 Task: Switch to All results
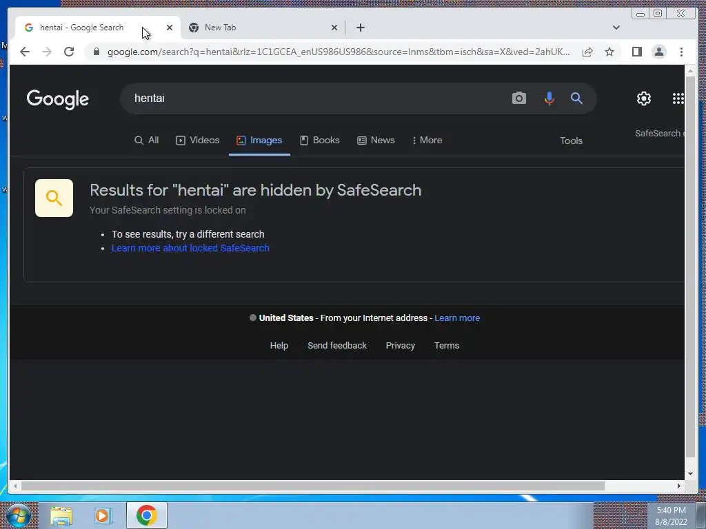coord(146,141)
